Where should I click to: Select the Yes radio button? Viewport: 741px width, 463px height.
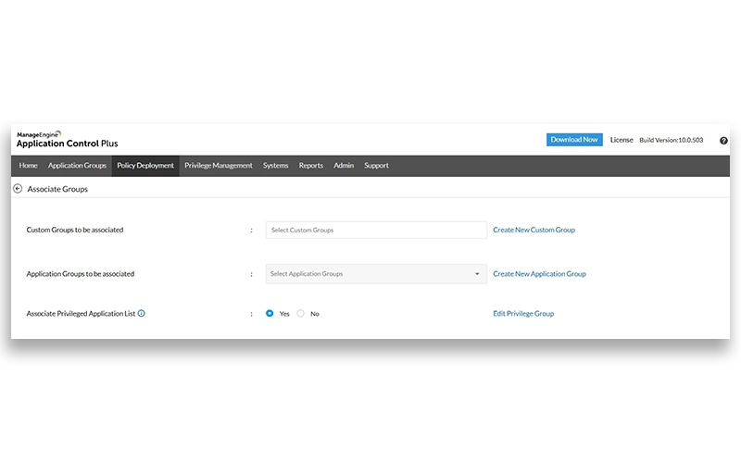click(x=270, y=313)
